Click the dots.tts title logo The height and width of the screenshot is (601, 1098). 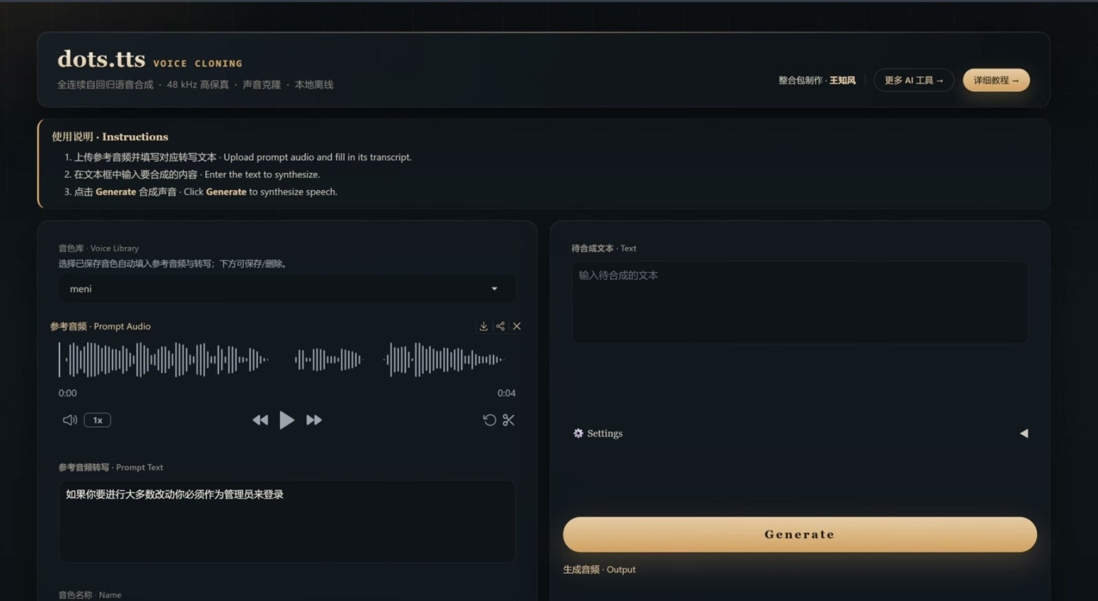102,60
